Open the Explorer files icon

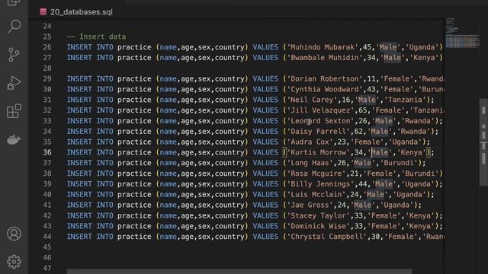(14, 3)
